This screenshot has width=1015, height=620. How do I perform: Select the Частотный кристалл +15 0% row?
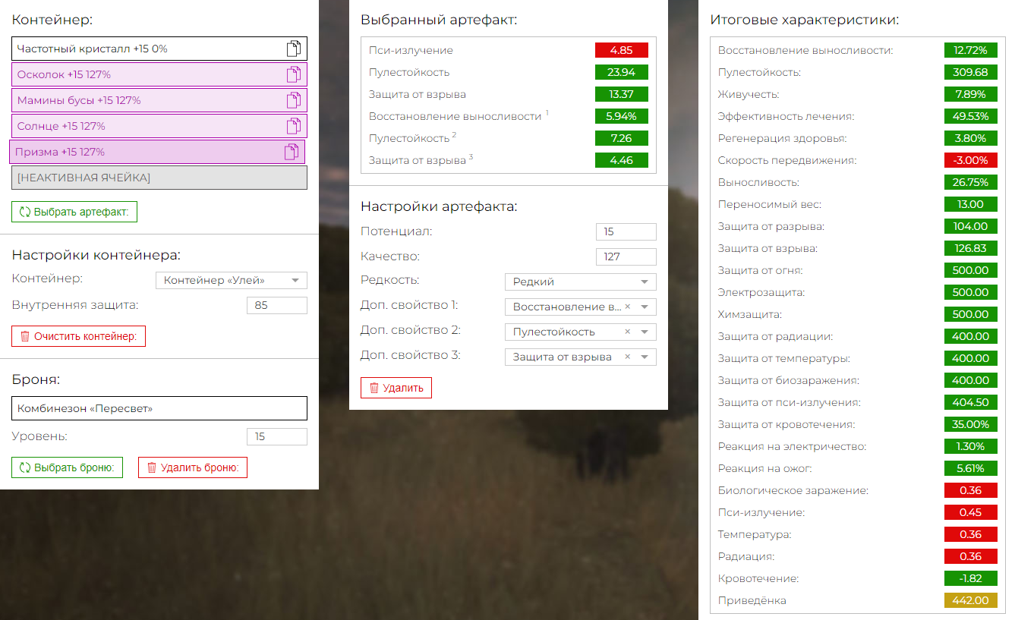pos(159,49)
